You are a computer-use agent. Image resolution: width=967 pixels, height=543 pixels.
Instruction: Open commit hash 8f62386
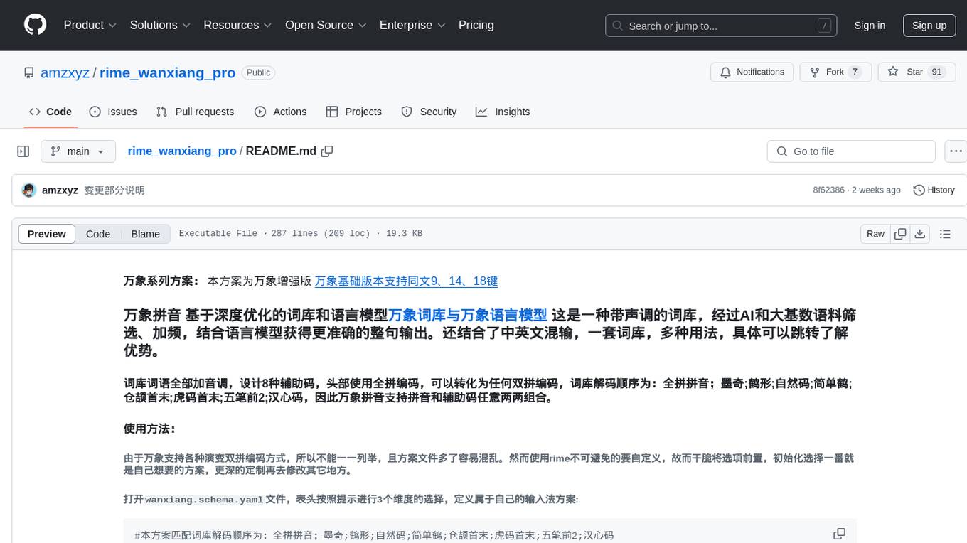click(x=828, y=190)
